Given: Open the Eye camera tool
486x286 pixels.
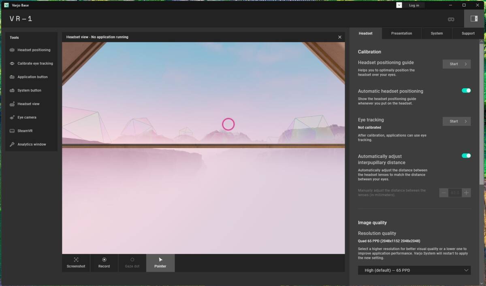Looking at the screenshot, I should [x=27, y=117].
